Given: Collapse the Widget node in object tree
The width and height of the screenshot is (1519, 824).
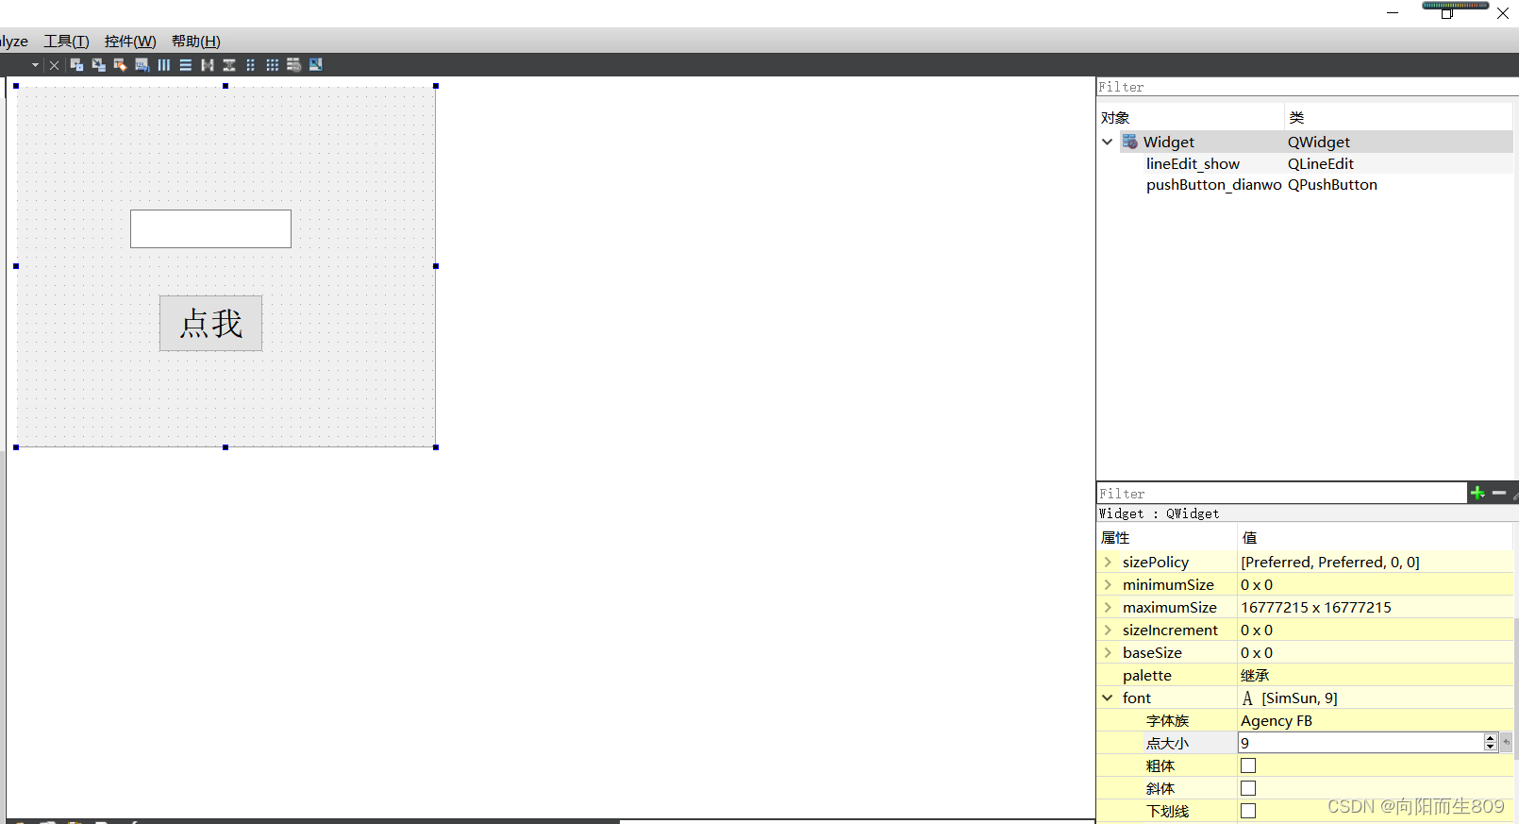Looking at the screenshot, I should click(1108, 142).
